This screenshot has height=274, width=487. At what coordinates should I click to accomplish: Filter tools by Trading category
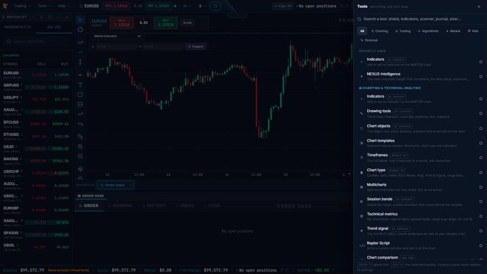pos(403,31)
